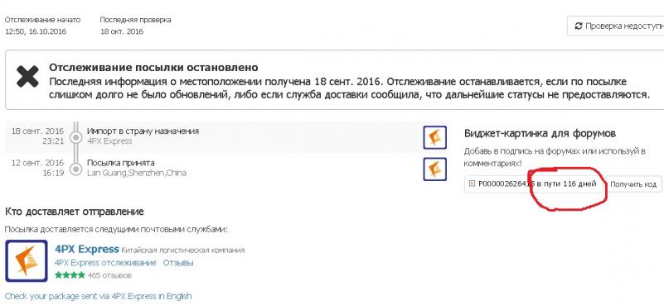Click the refresh icon in Проверка недоступна button

pyautogui.click(x=579, y=26)
